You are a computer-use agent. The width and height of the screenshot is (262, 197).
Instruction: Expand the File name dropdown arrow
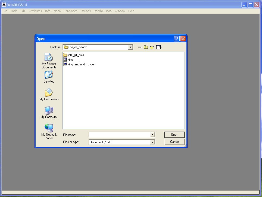152,135
